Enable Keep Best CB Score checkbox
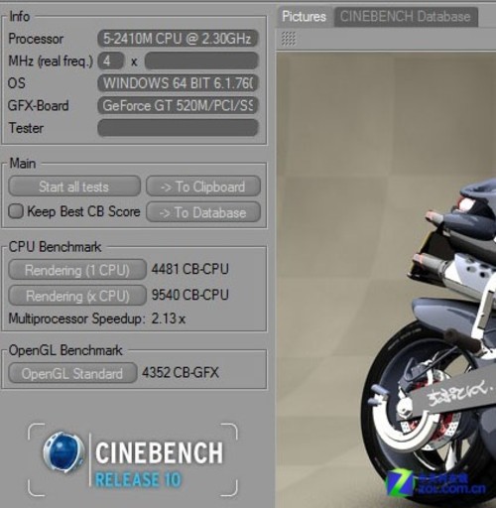This screenshot has height=508, width=496. (16, 211)
